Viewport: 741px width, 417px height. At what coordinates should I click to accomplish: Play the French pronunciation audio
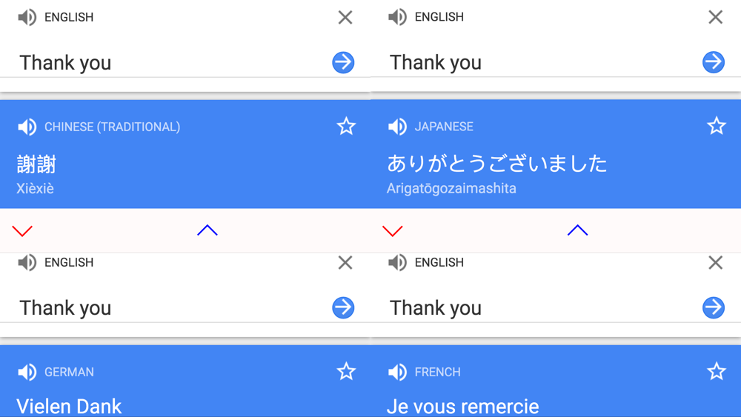(x=397, y=372)
